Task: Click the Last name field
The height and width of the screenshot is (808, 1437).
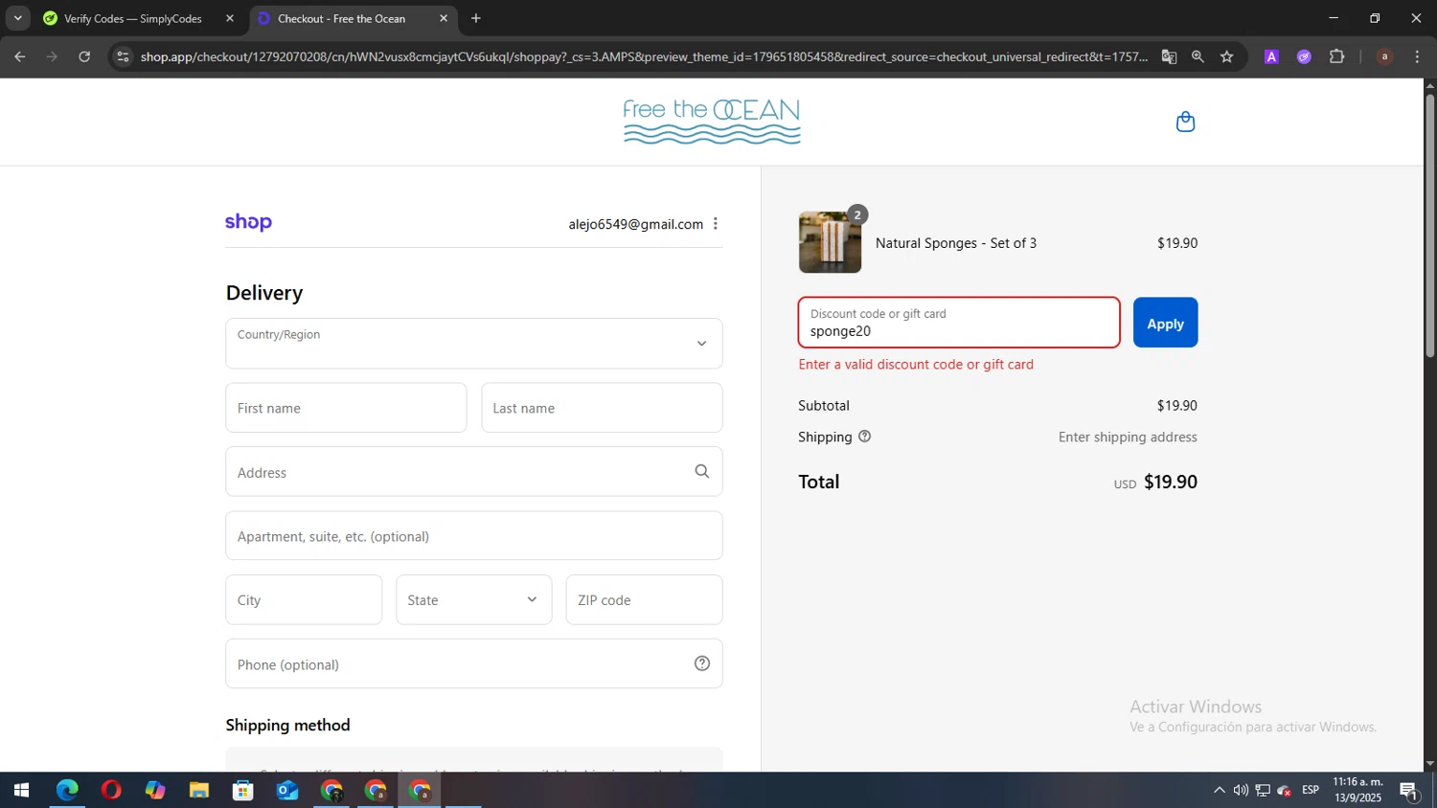Action: click(x=602, y=408)
